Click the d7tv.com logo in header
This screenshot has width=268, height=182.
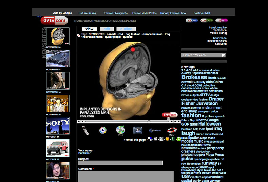click(x=54, y=20)
